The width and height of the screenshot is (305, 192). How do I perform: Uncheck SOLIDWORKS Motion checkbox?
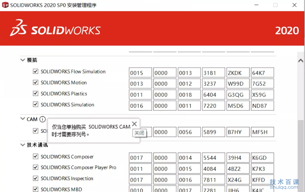(x=36, y=83)
